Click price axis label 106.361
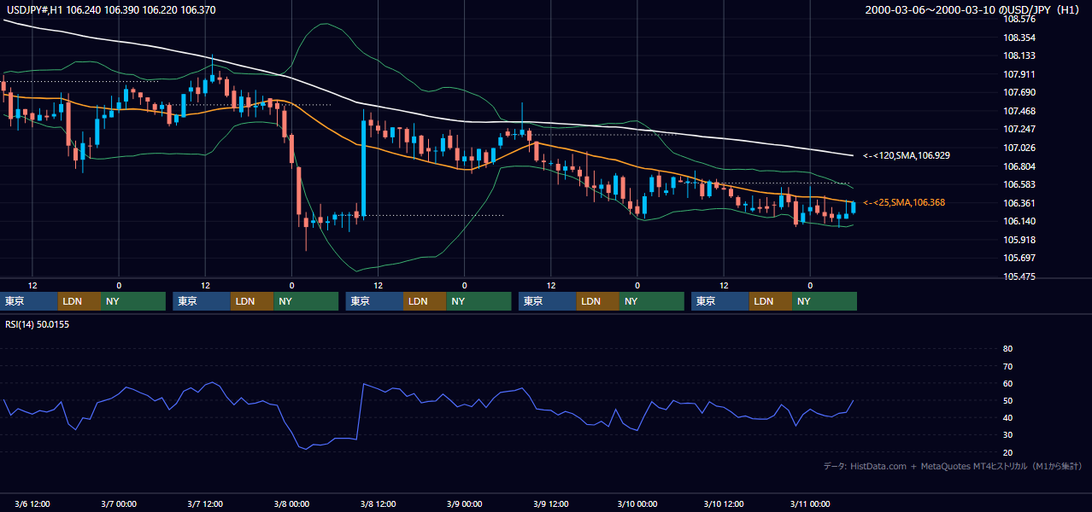This screenshot has height=512, width=1092. pyautogui.click(x=1019, y=203)
